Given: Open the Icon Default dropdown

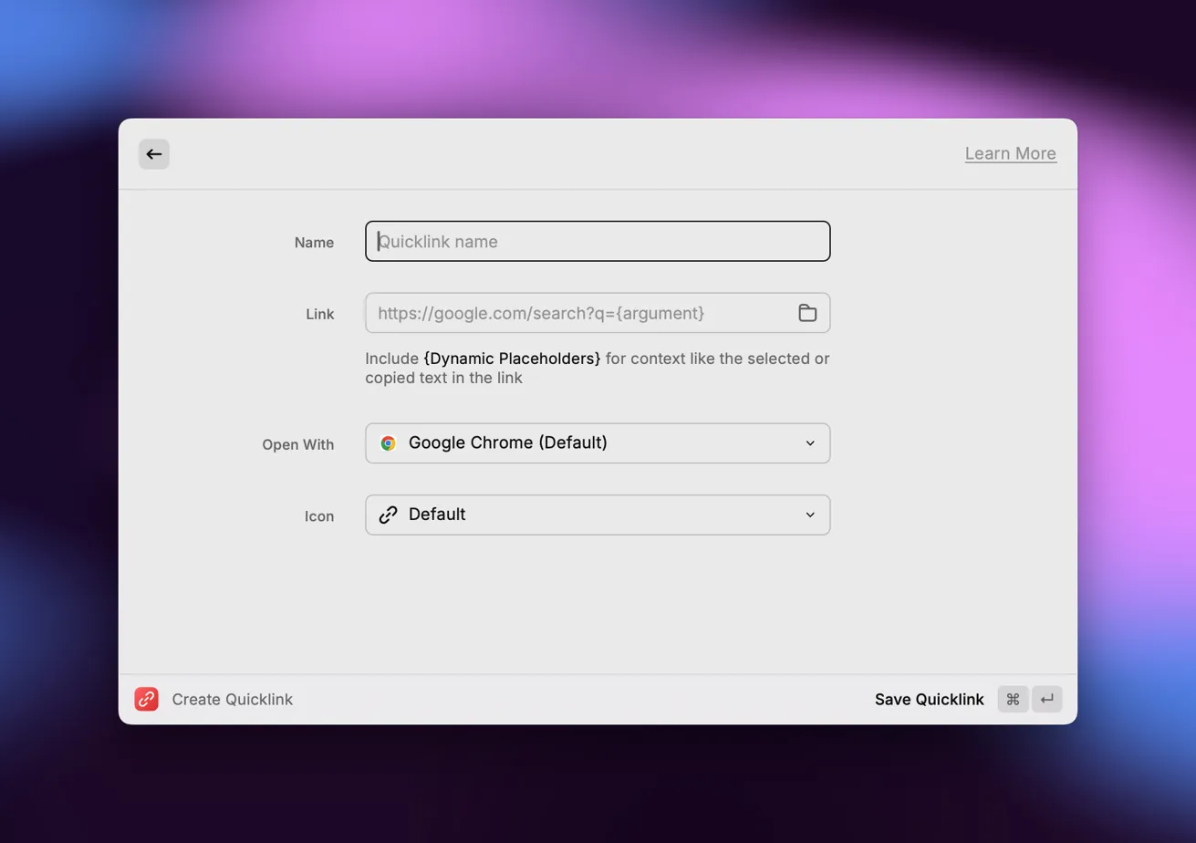Looking at the screenshot, I should pyautogui.click(x=598, y=515).
